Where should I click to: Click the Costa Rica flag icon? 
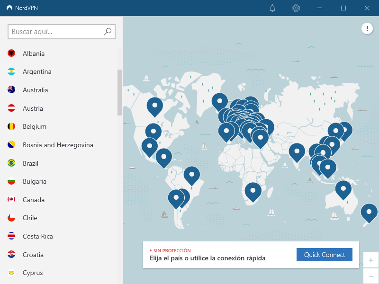click(11, 236)
